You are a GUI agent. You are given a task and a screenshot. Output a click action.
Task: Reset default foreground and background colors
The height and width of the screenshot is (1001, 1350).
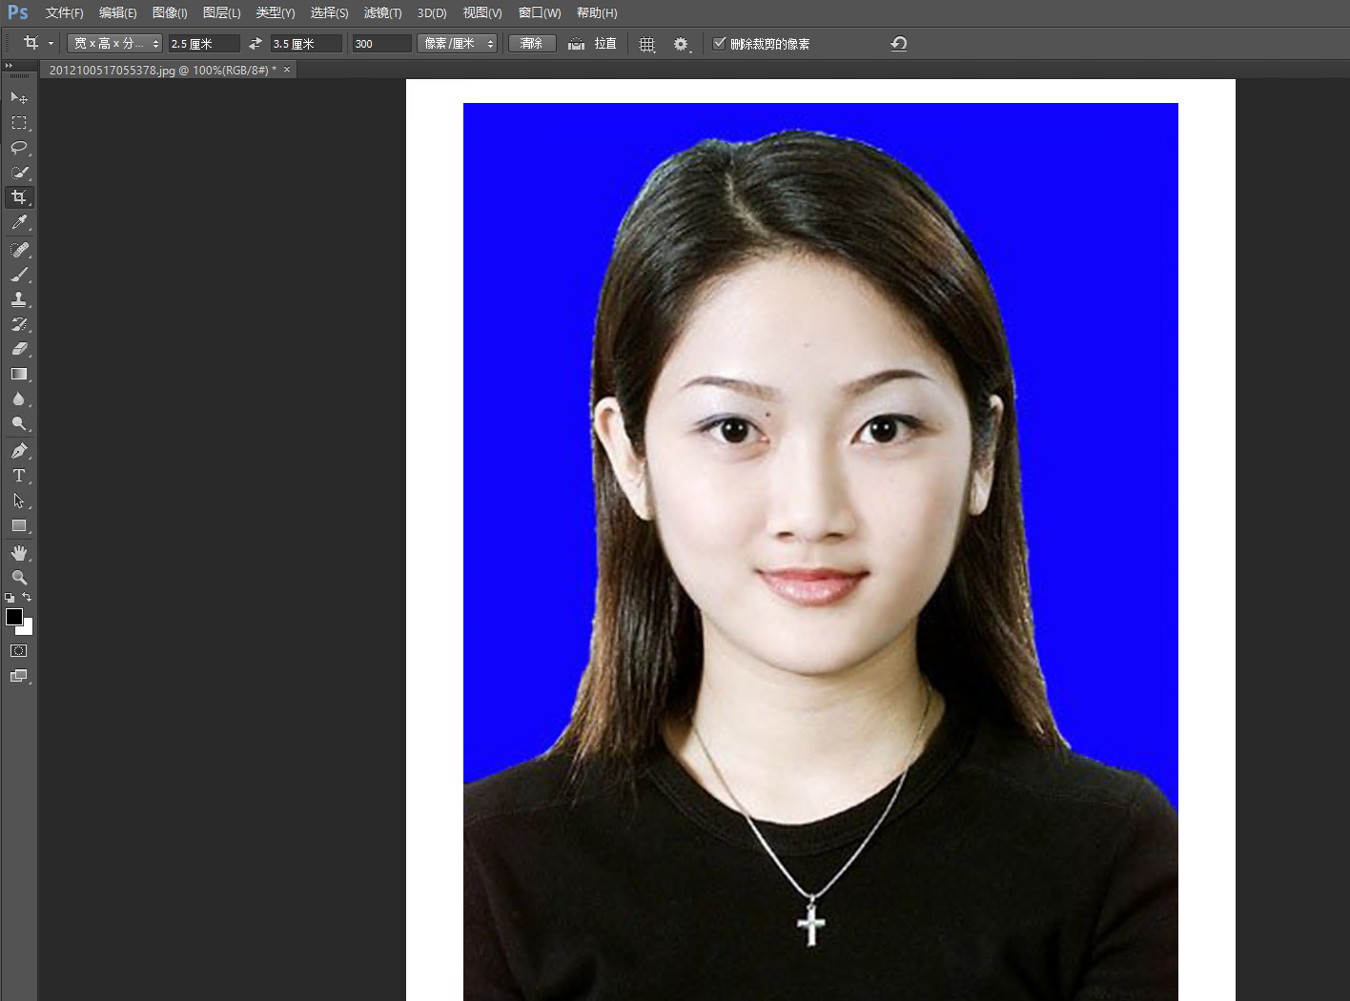click(10, 598)
